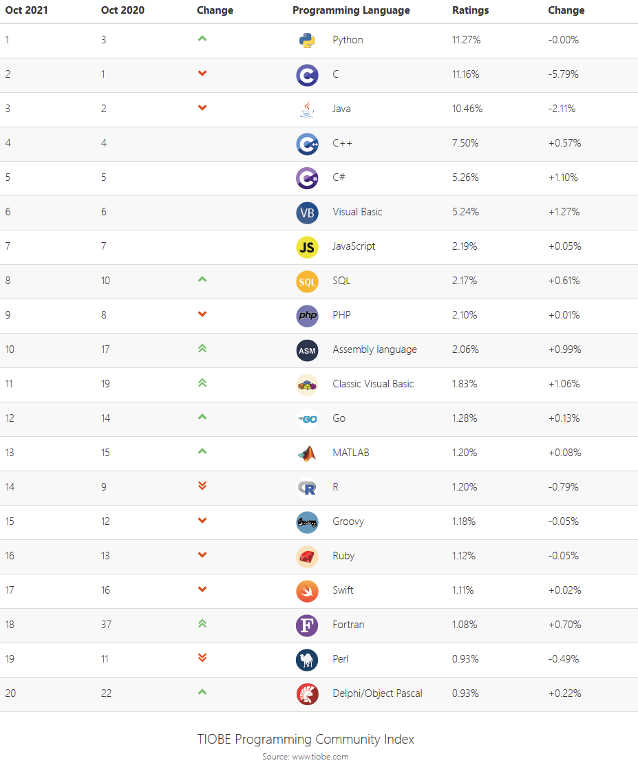Click the double up arrow beside Assembly language

click(202, 348)
